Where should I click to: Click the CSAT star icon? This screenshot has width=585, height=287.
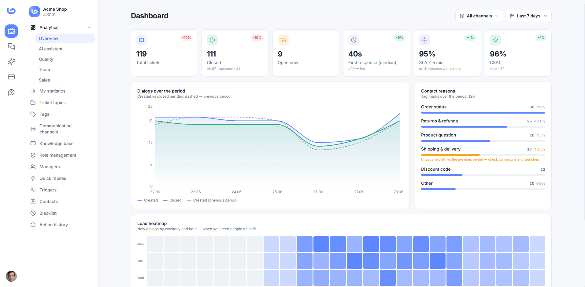(x=495, y=40)
